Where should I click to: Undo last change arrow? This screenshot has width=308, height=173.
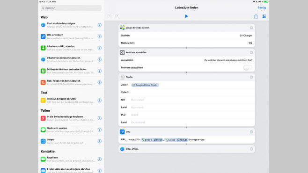pyautogui.click(x=110, y=16)
